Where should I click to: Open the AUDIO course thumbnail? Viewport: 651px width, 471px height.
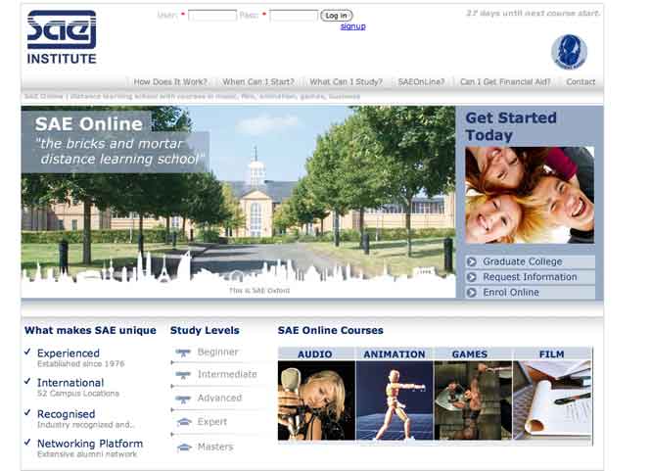[316, 400]
